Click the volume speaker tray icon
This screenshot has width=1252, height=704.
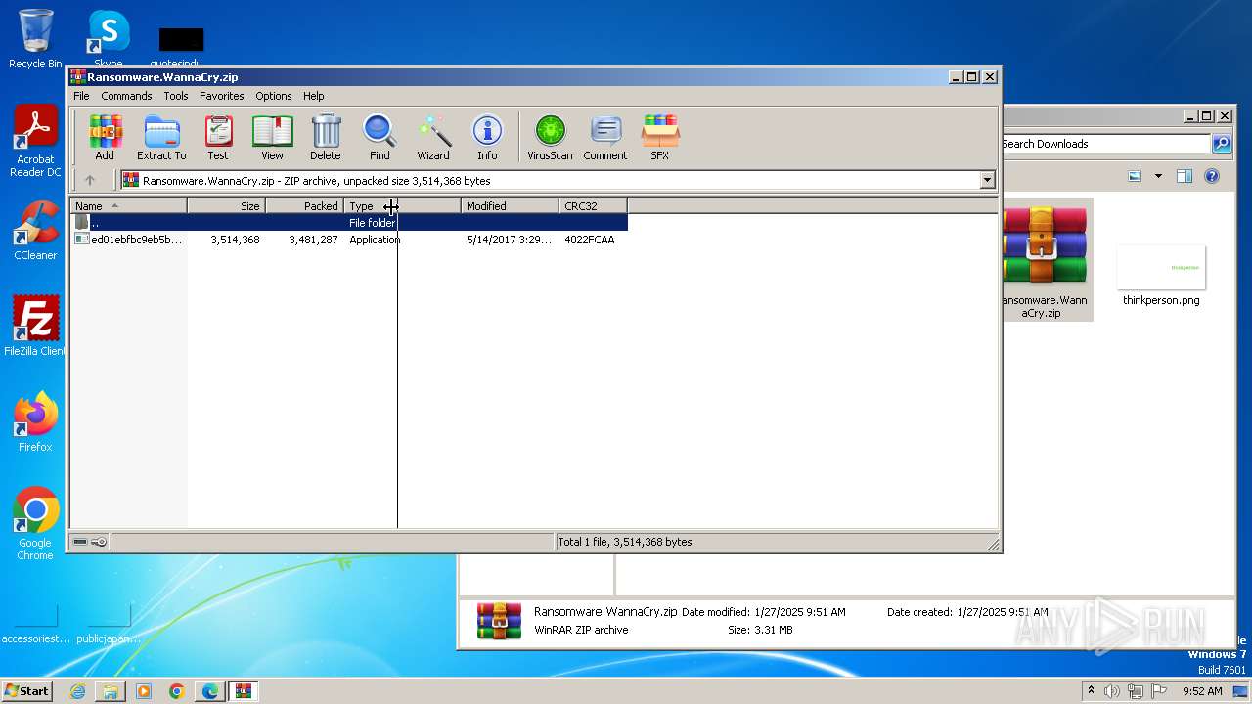pyautogui.click(x=1112, y=691)
